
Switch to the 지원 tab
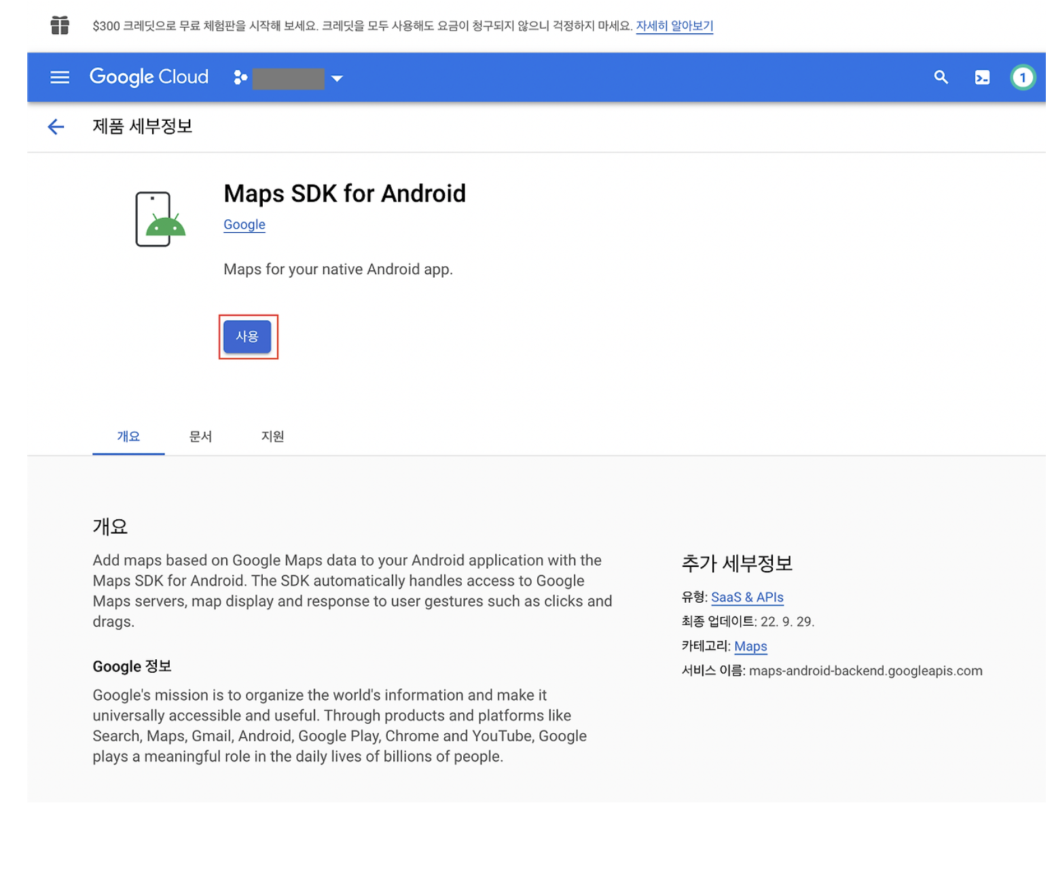point(272,436)
